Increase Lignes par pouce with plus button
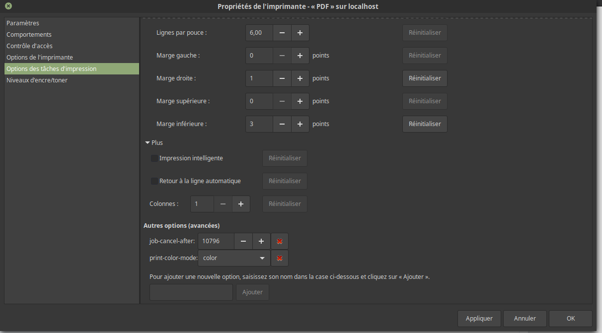Screen dimensions: 602x333 [x=300, y=33]
